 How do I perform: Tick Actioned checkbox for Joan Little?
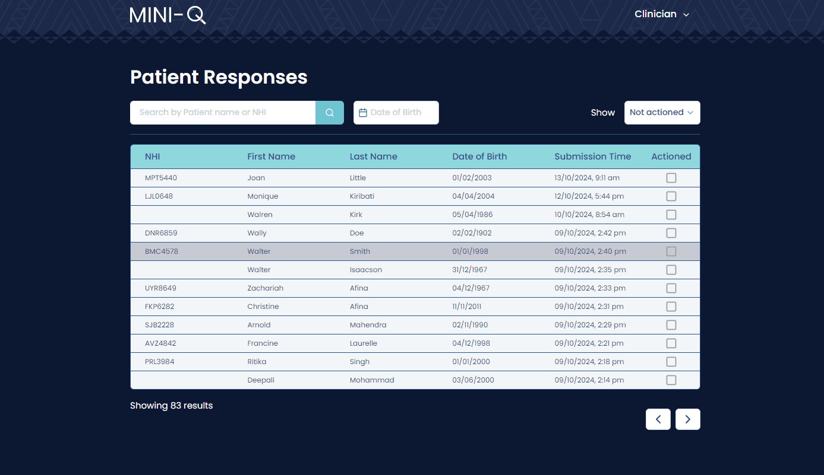(671, 178)
